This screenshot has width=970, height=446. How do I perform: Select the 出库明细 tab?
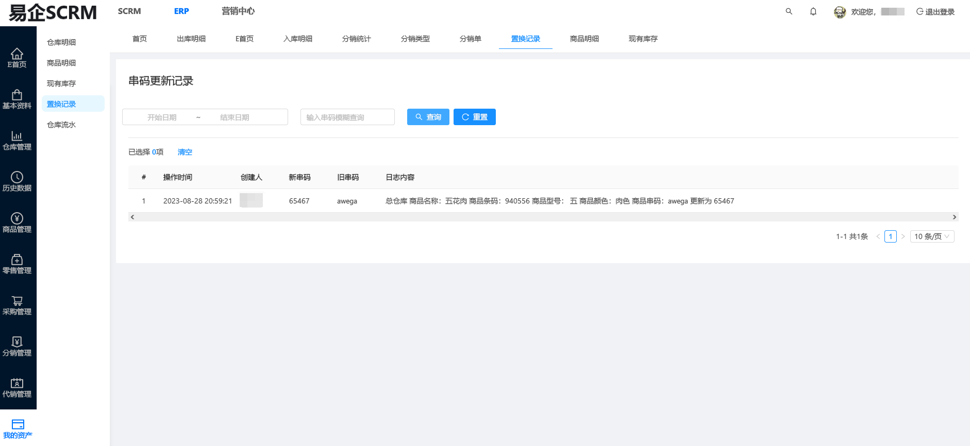pyautogui.click(x=191, y=39)
